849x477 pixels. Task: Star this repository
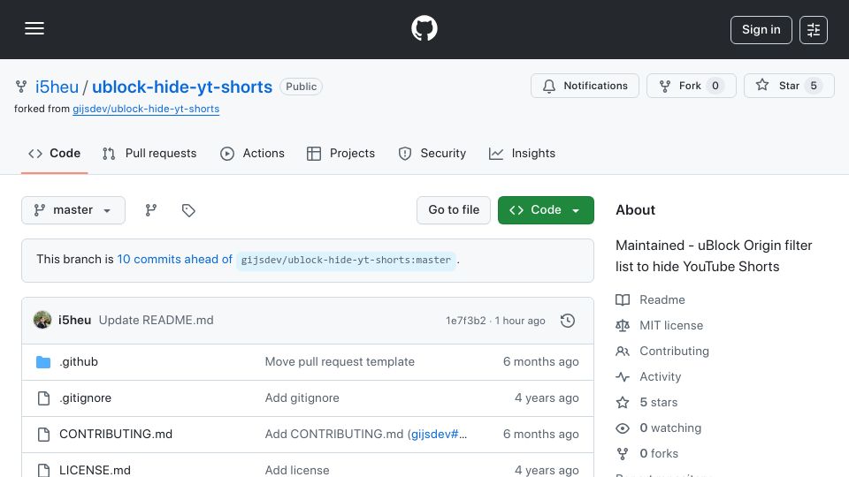[789, 86]
